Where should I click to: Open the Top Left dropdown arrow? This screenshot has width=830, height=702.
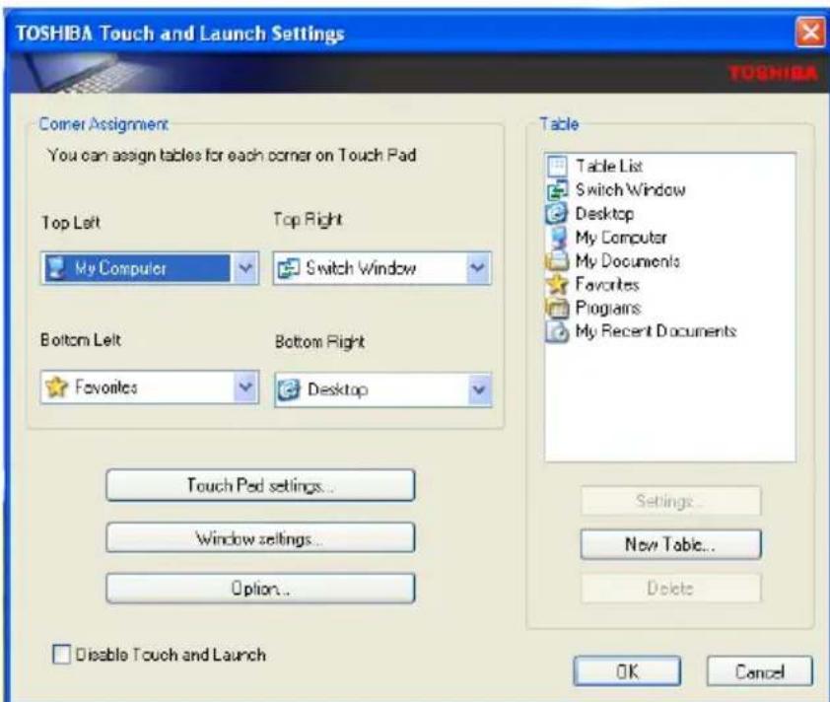click(x=245, y=268)
